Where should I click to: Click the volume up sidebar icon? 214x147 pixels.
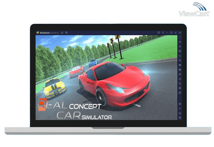180,42
